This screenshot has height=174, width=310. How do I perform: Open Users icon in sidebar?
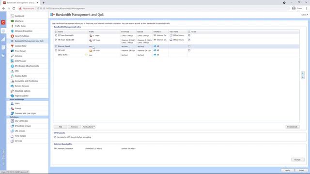pyautogui.click(x=12, y=103)
